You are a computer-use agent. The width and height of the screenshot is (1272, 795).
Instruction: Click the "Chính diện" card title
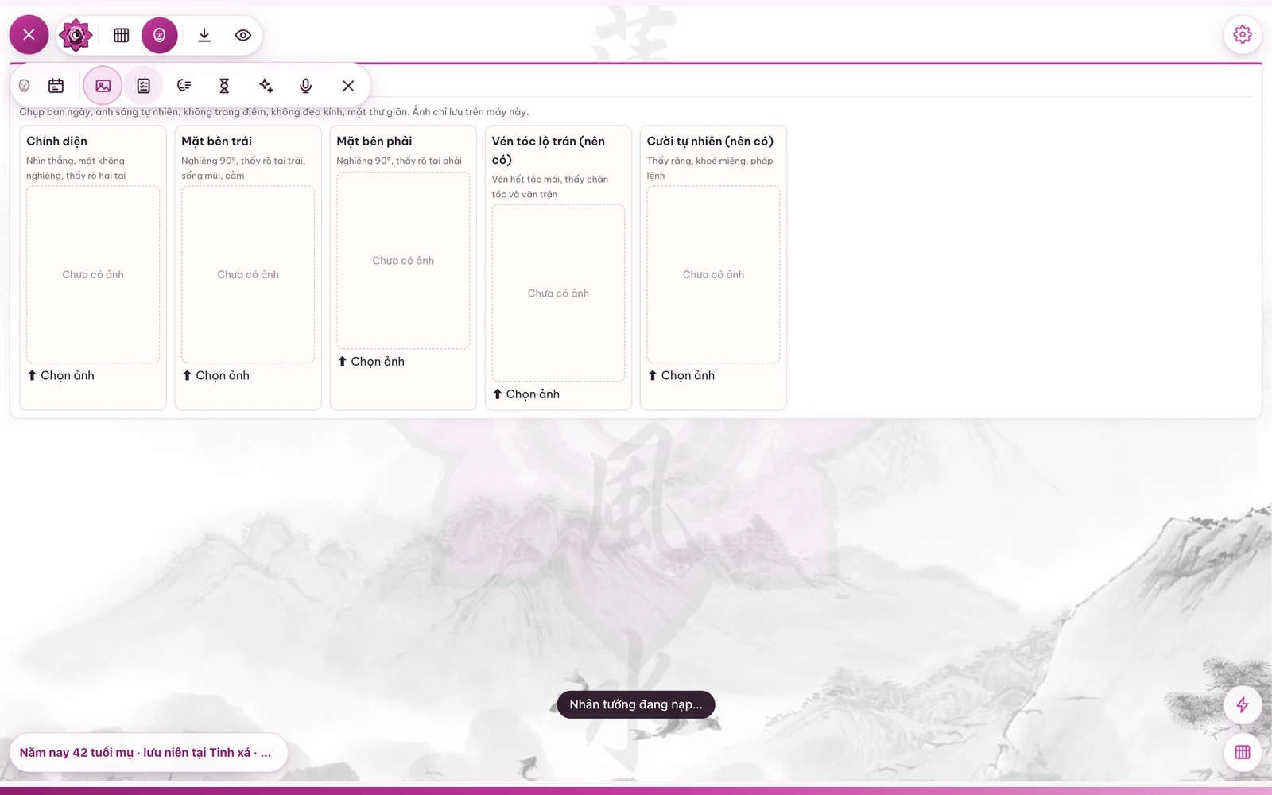click(57, 142)
